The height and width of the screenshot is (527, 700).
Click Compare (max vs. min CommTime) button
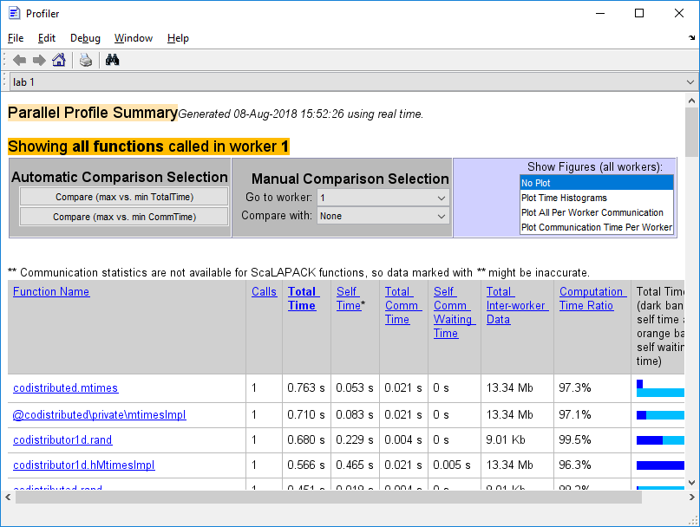click(124, 217)
